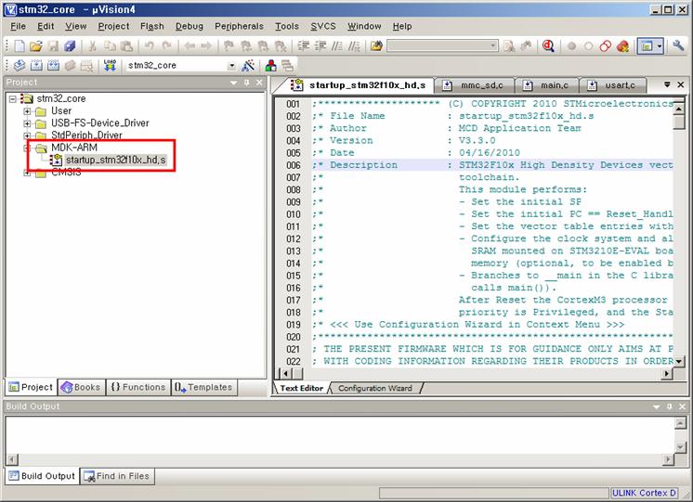Open the Project menu
The width and height of the screenshot is (693, 502).
(113, 27)
